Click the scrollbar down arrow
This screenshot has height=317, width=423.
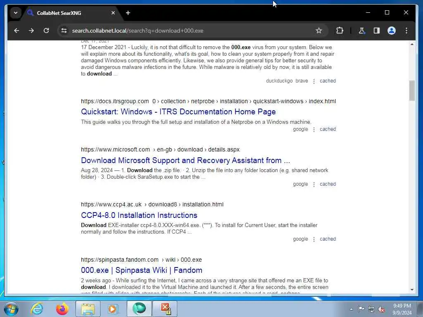coord(412,290)
